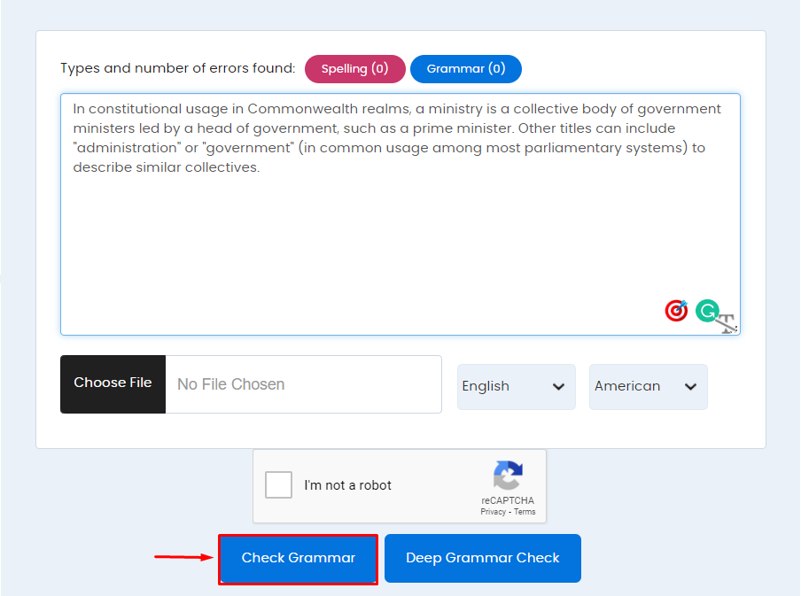
Task: Expand the language selector chevron
Action: (x=559, y=386)
